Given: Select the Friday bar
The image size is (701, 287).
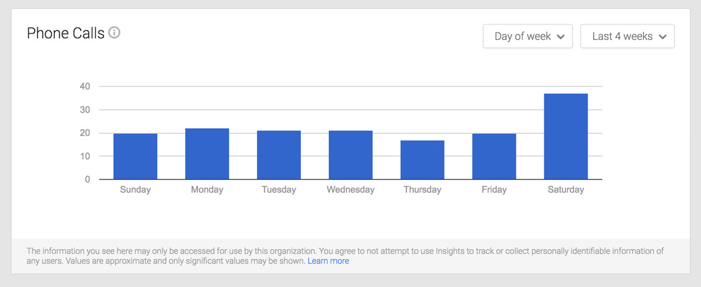Looking at the screenshot, I should coord(494,156).
